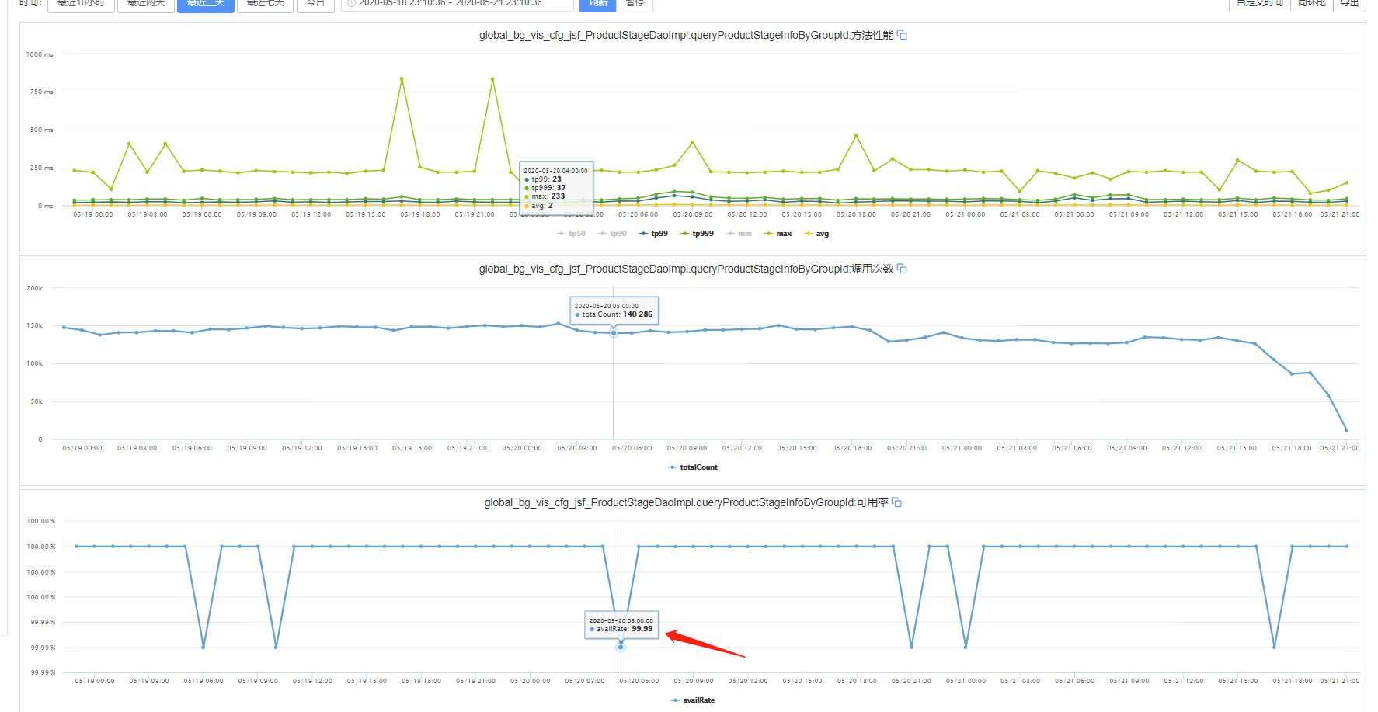Click the copy icon beside the 方法性能 chart title
The height and width of the screenshot is (712, 1378).
point(901,35)
